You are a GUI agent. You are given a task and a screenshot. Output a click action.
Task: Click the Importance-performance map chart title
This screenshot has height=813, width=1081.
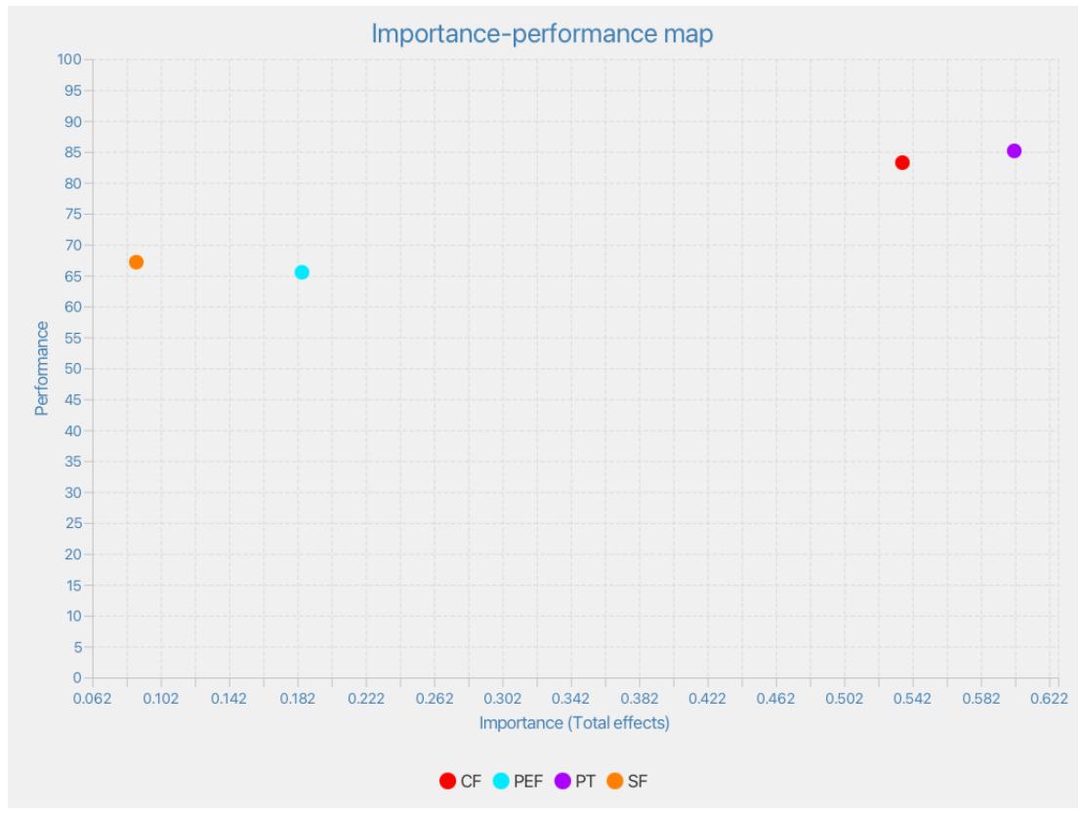coord(542,34)
